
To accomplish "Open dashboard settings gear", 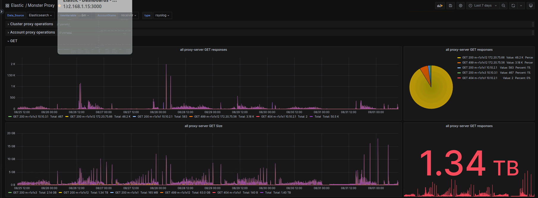I will [461, 6].
